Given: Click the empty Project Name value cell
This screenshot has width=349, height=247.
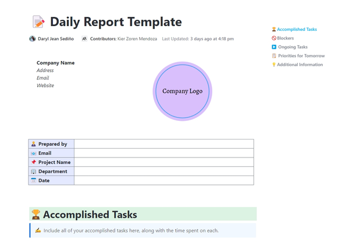Looking at the screenshot, I should [x=163, y=162].
